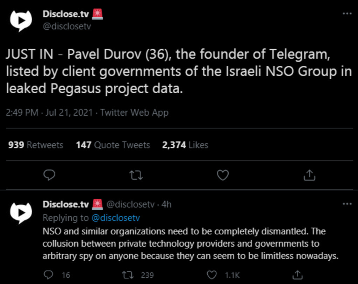Click the @disclosetv mention in Replying to
The height and width of the screenshot is (284, 358).
tap(115, 218)
